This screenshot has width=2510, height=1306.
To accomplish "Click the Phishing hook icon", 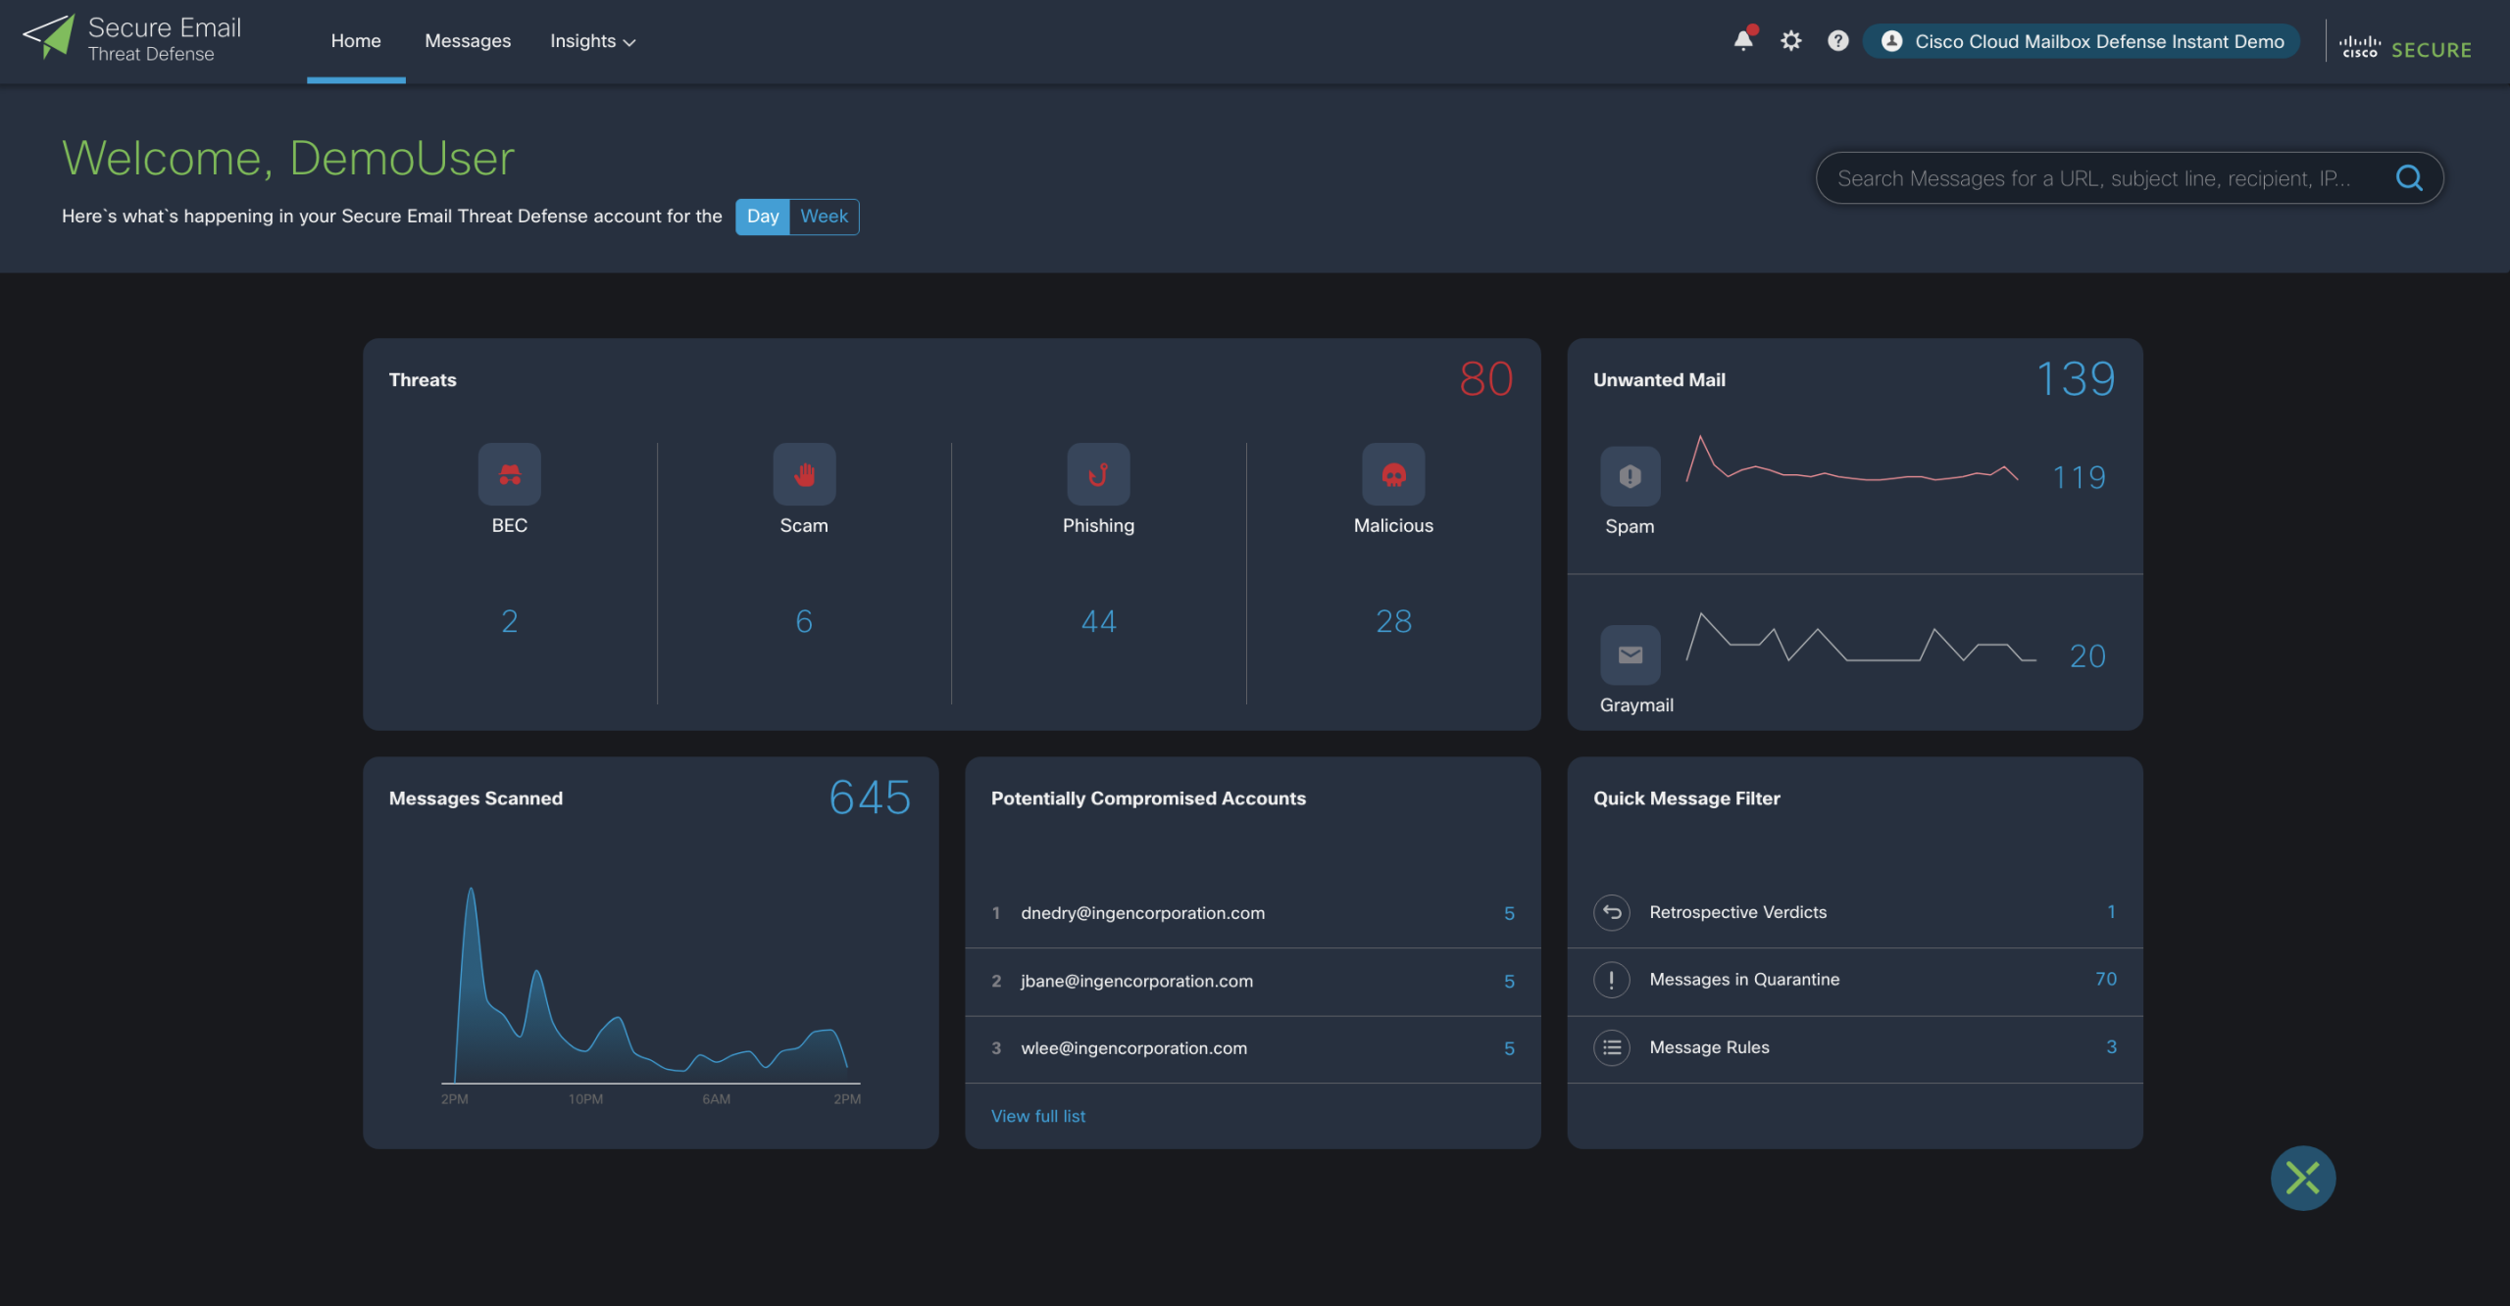I will [1098, 475].
